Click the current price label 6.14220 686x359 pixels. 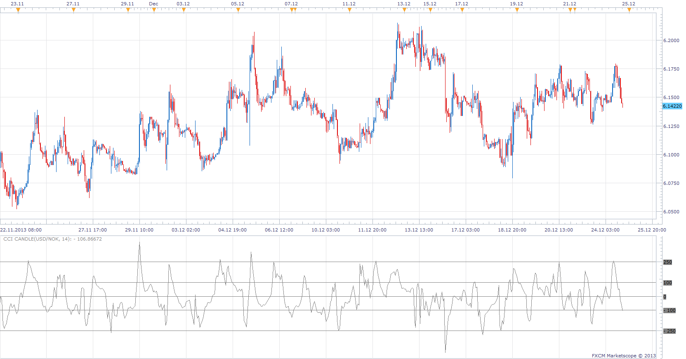pyautogui.click(x=672, y=106)
